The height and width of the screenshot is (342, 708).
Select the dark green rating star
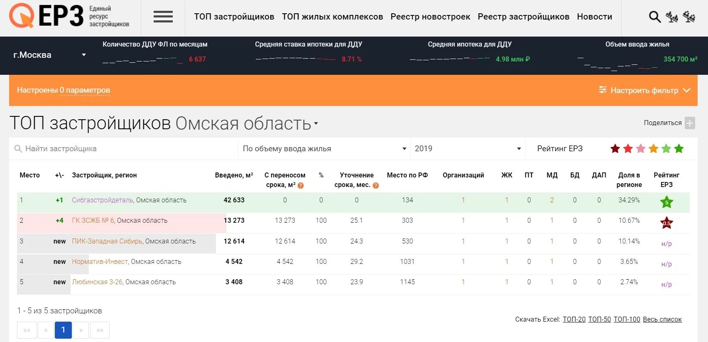[x=679, y=149]
